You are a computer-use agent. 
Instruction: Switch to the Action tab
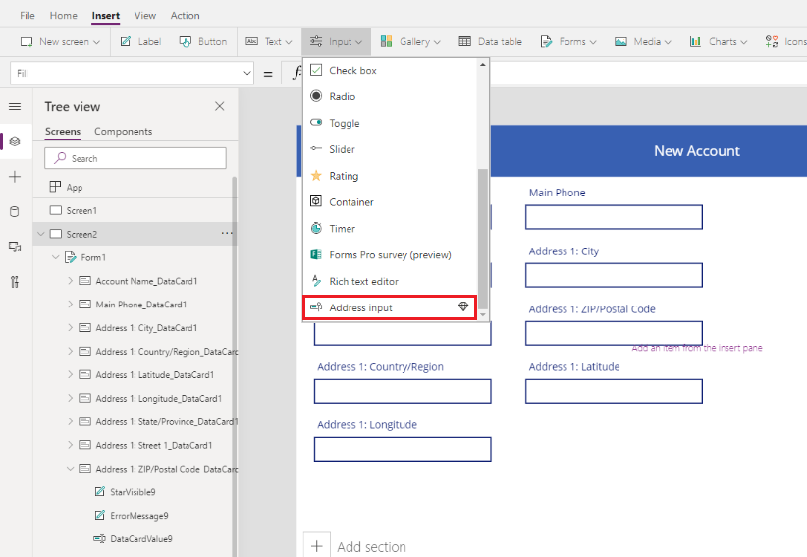[x=186, y=16]
